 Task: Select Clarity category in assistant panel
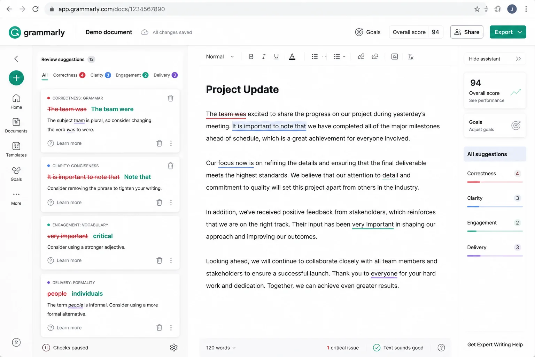tap(495, 200)
